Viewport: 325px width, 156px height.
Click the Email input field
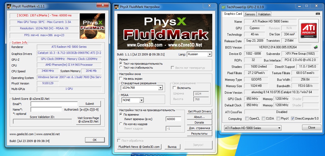[x=54, y=104]
